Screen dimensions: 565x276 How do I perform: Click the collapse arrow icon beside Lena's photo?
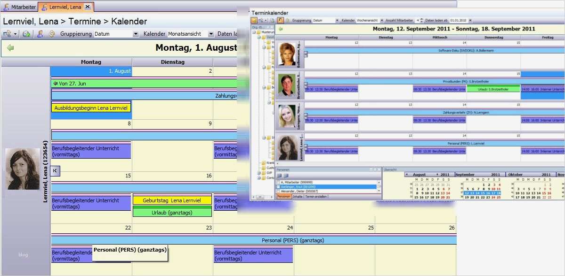tap(55, 171)
